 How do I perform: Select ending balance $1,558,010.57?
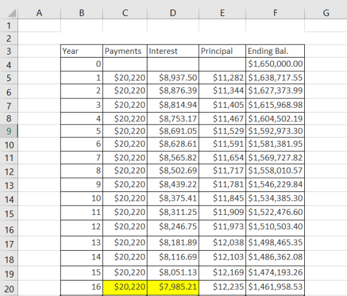click(275, 171)
